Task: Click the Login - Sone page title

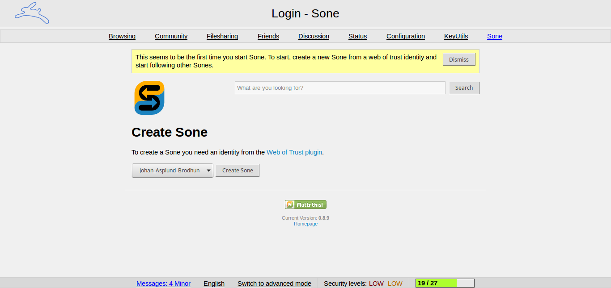Action: [x=305, y=13]
